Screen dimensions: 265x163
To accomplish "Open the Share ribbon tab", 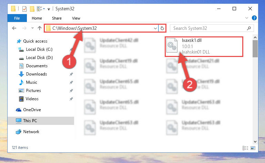I will click(x=57, y=18).
